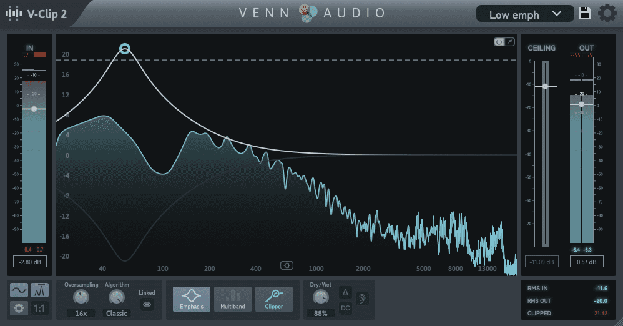Toggle the DC filter button
The width and height of the screenshot is (623, 326).
(x=345, y=308)
